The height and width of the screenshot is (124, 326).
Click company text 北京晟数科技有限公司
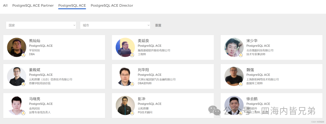coord(260,50)
